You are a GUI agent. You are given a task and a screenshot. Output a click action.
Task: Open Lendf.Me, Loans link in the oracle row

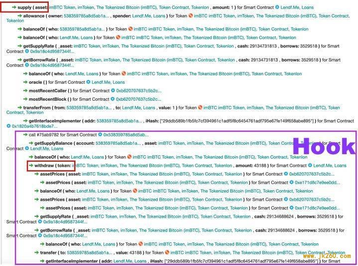coord(108,82)
